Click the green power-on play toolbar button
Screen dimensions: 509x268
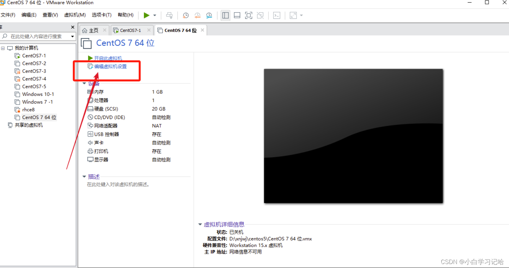pos(147,15)
